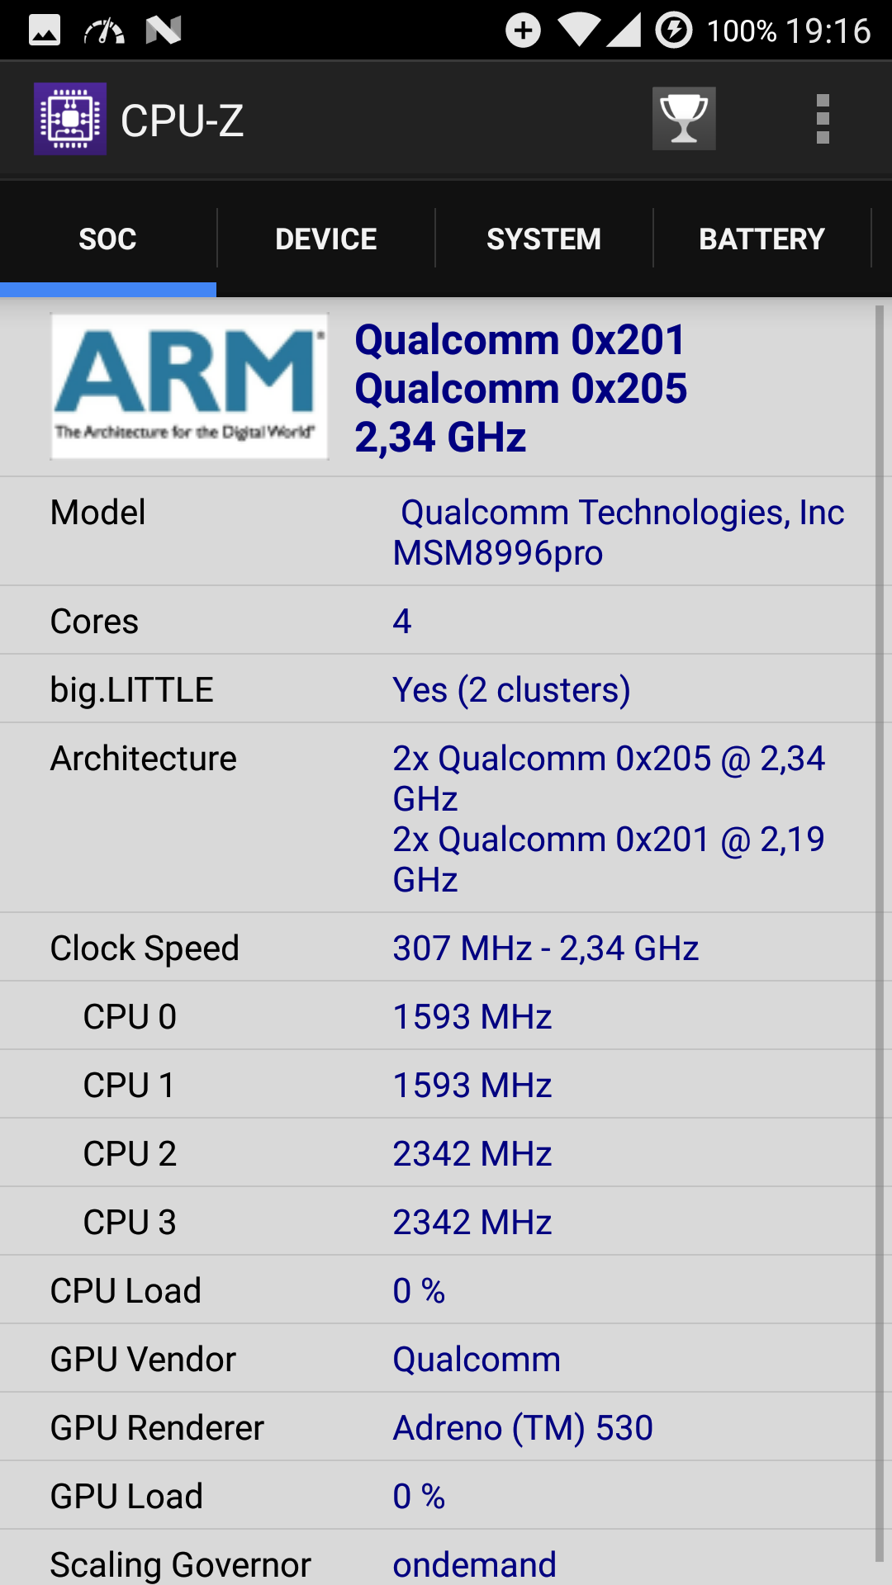892x1585 pixels.
Task: Tap the speedometer notification icon
Action: 104,31
